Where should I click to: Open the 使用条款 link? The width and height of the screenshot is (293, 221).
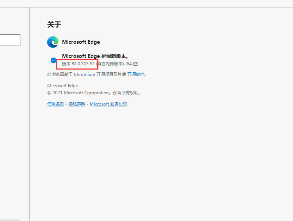pyautogui.click(x=55, y=104)
